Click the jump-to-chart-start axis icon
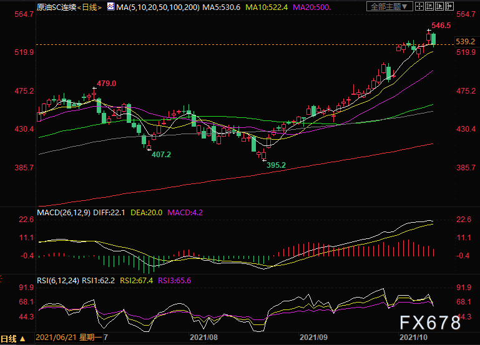 click(429, 6)
